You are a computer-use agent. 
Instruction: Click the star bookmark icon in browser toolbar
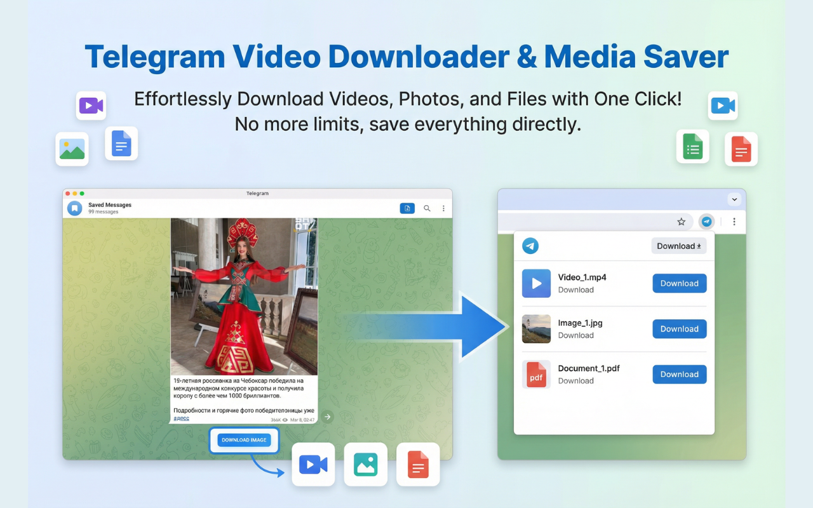[x=682, y=222]
